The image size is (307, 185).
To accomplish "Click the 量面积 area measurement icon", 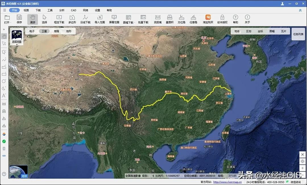I will click(x=170, y=19).
